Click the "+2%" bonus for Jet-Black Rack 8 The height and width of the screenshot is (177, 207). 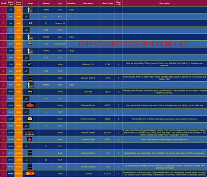[107, 167]
